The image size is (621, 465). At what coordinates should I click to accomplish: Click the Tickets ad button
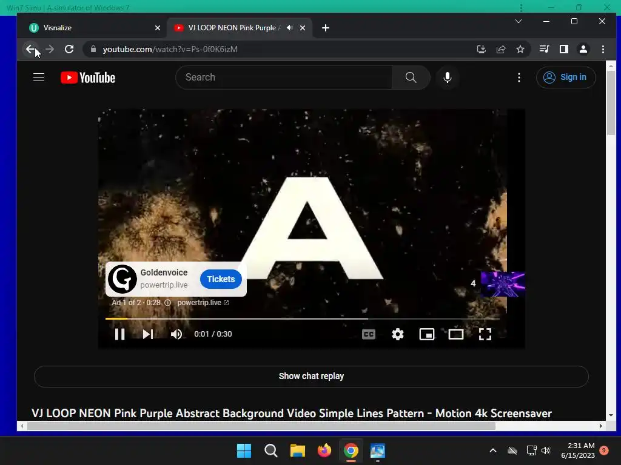click(x=221, y=279)
